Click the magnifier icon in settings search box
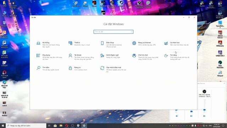The image size is (227, 128). point(132,32)
